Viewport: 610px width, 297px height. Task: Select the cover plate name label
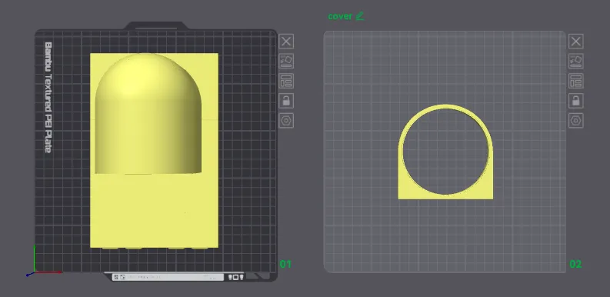click(x=340, y=16)
